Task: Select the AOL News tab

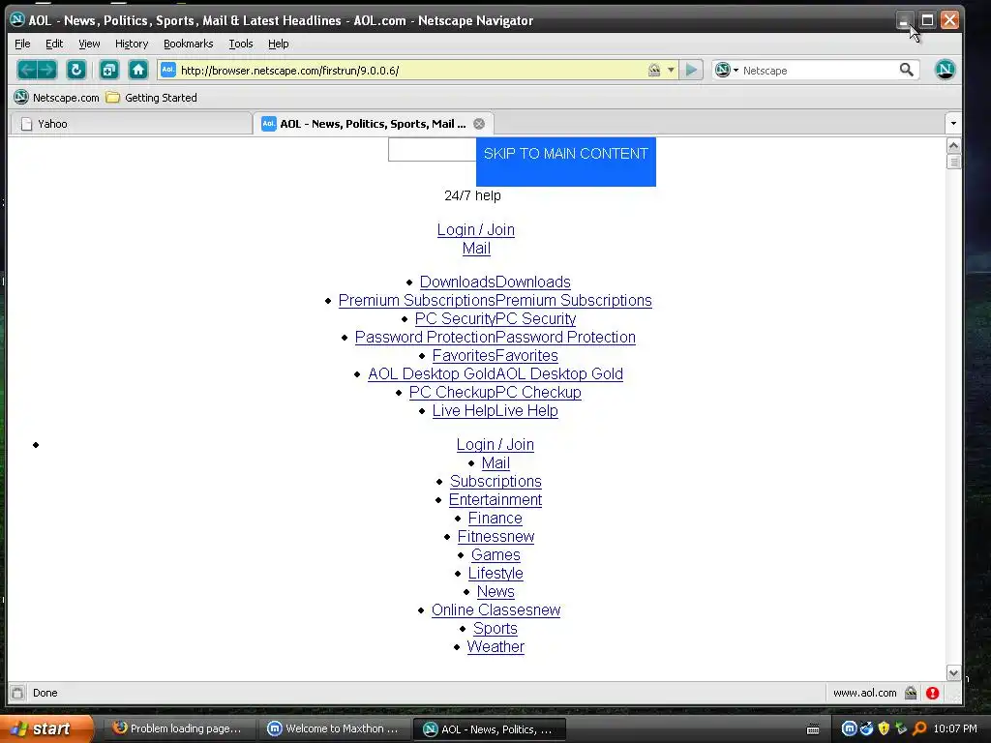Action: pos(373,124)
